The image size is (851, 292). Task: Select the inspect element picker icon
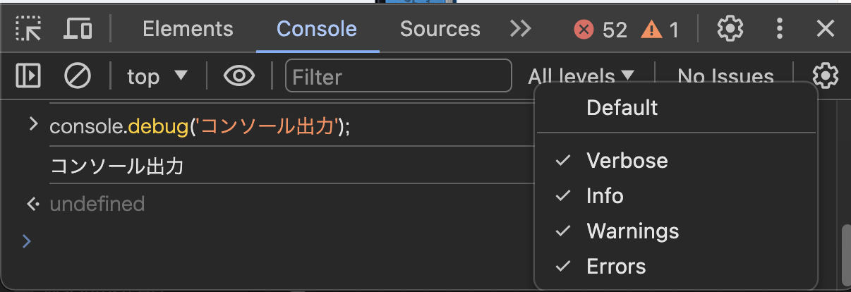[28, 29]
